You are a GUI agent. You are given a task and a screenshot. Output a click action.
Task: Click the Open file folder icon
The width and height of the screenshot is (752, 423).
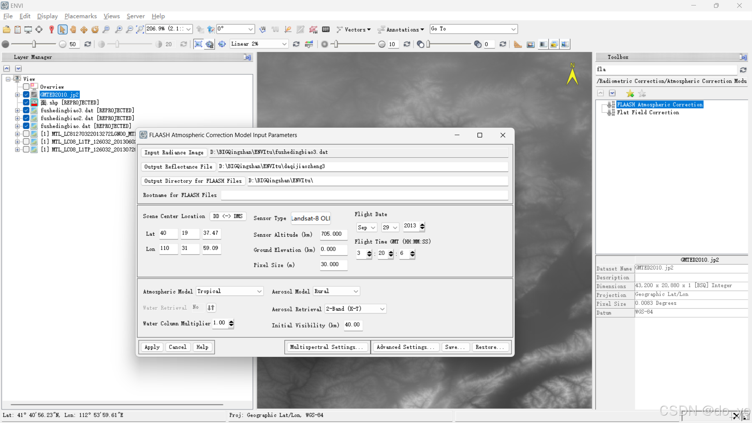[7, 29]
